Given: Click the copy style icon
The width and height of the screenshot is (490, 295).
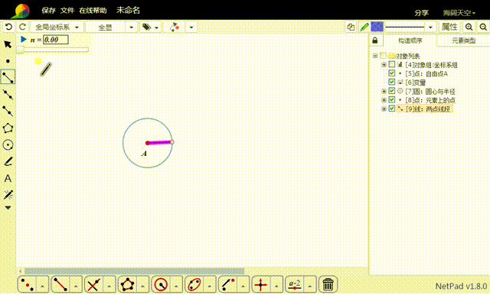Looking at the screenshot, I should 351,27.
